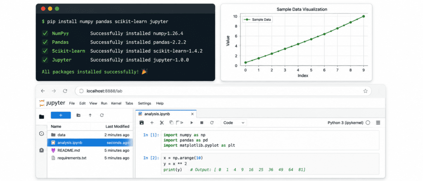Open the Running Kernels sidebar icon
This screenshot has width=423, height=181.
pyautogui.click(x=42, y=133)
